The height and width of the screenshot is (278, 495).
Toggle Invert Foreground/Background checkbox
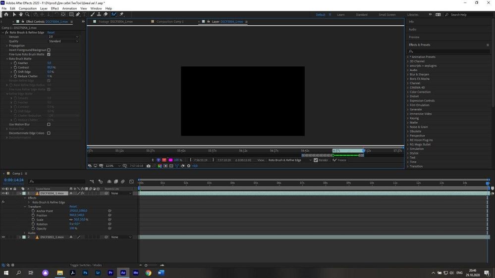tap(49, 50)
